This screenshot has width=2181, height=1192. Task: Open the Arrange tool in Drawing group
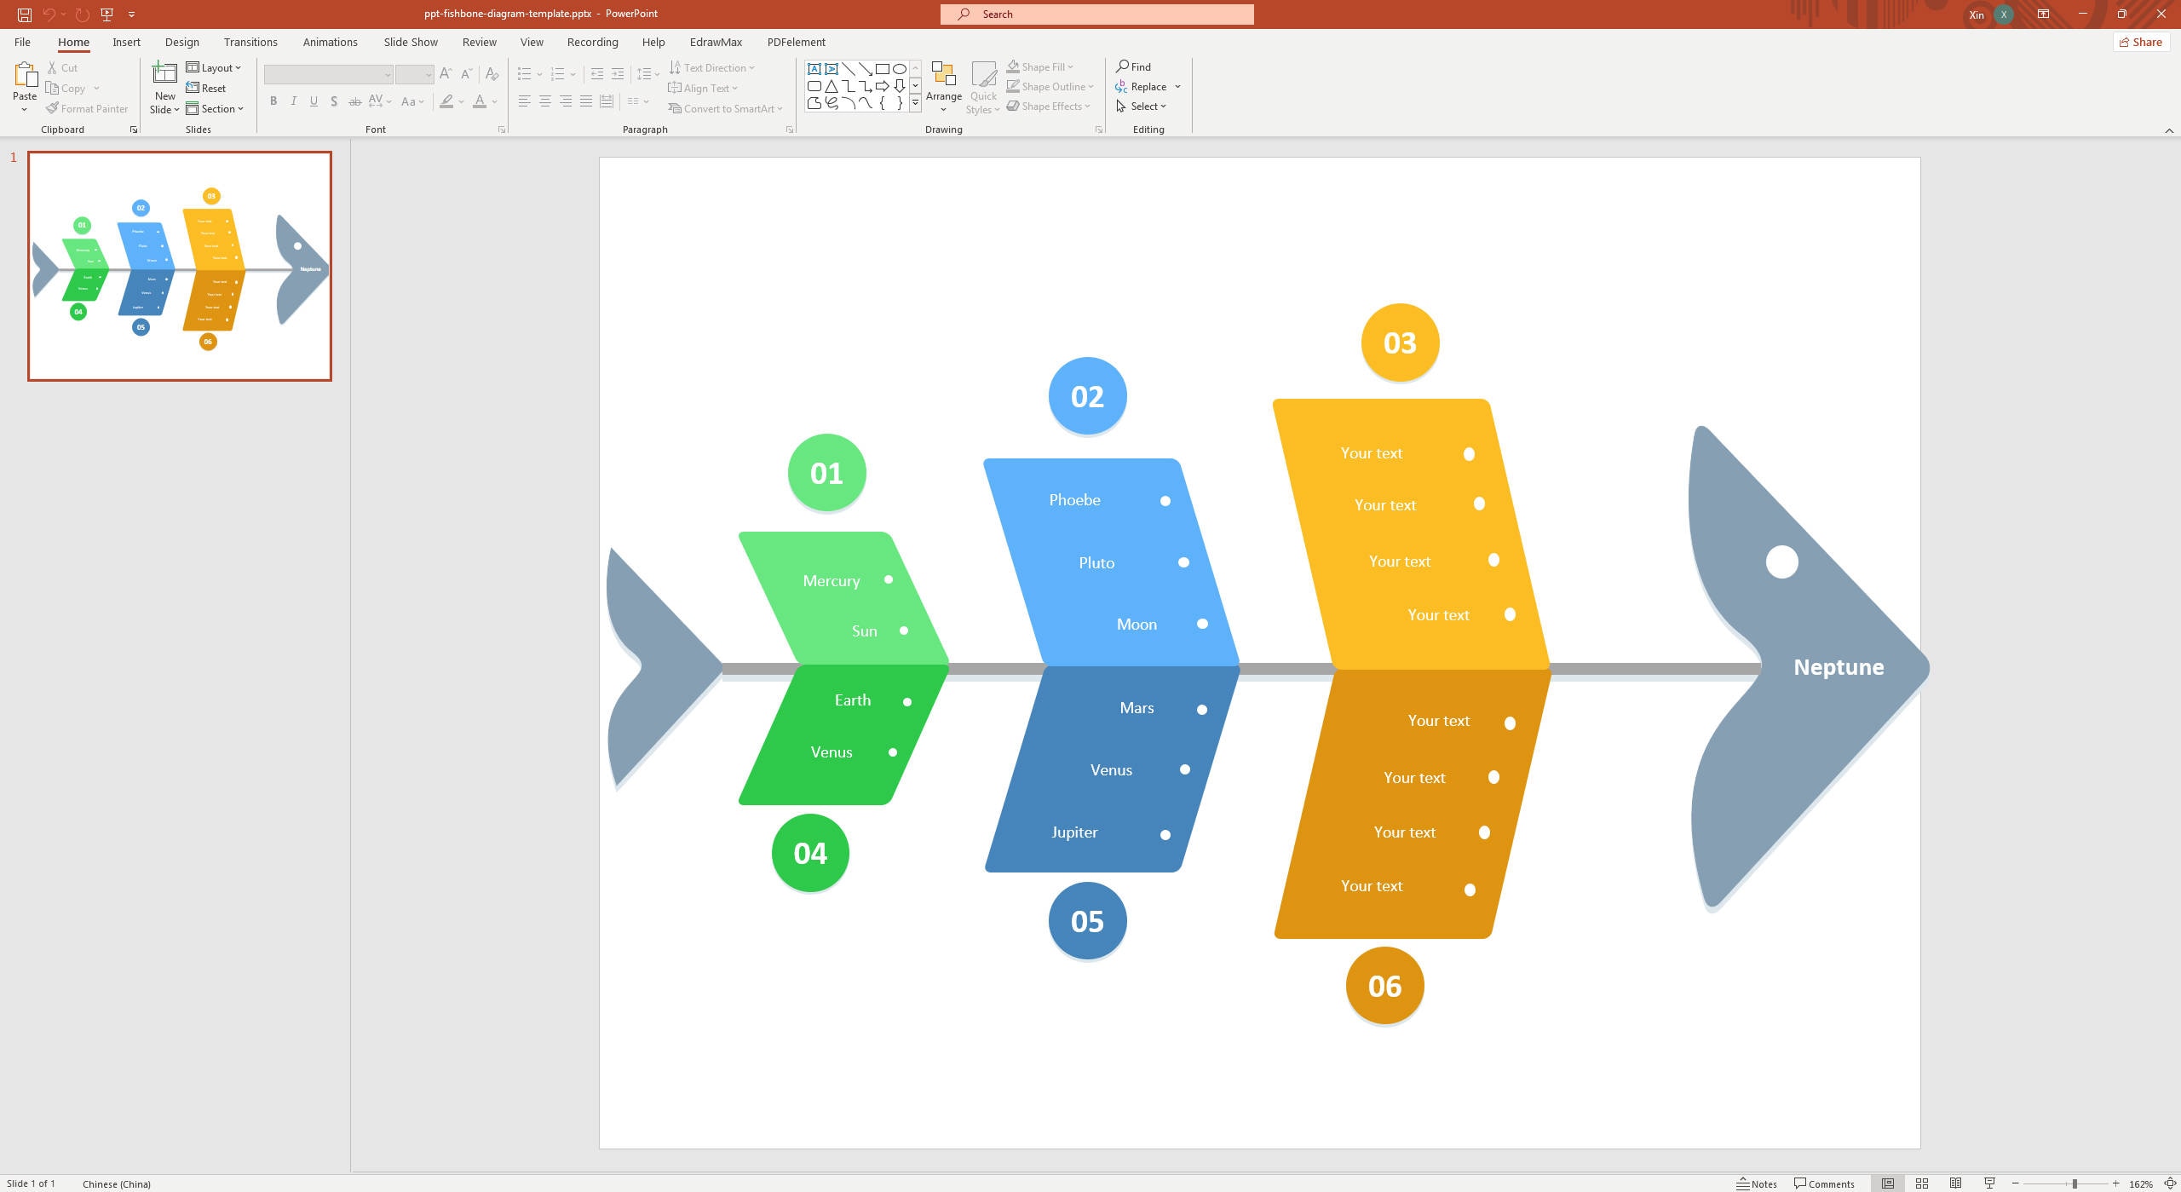coord(943,85)
